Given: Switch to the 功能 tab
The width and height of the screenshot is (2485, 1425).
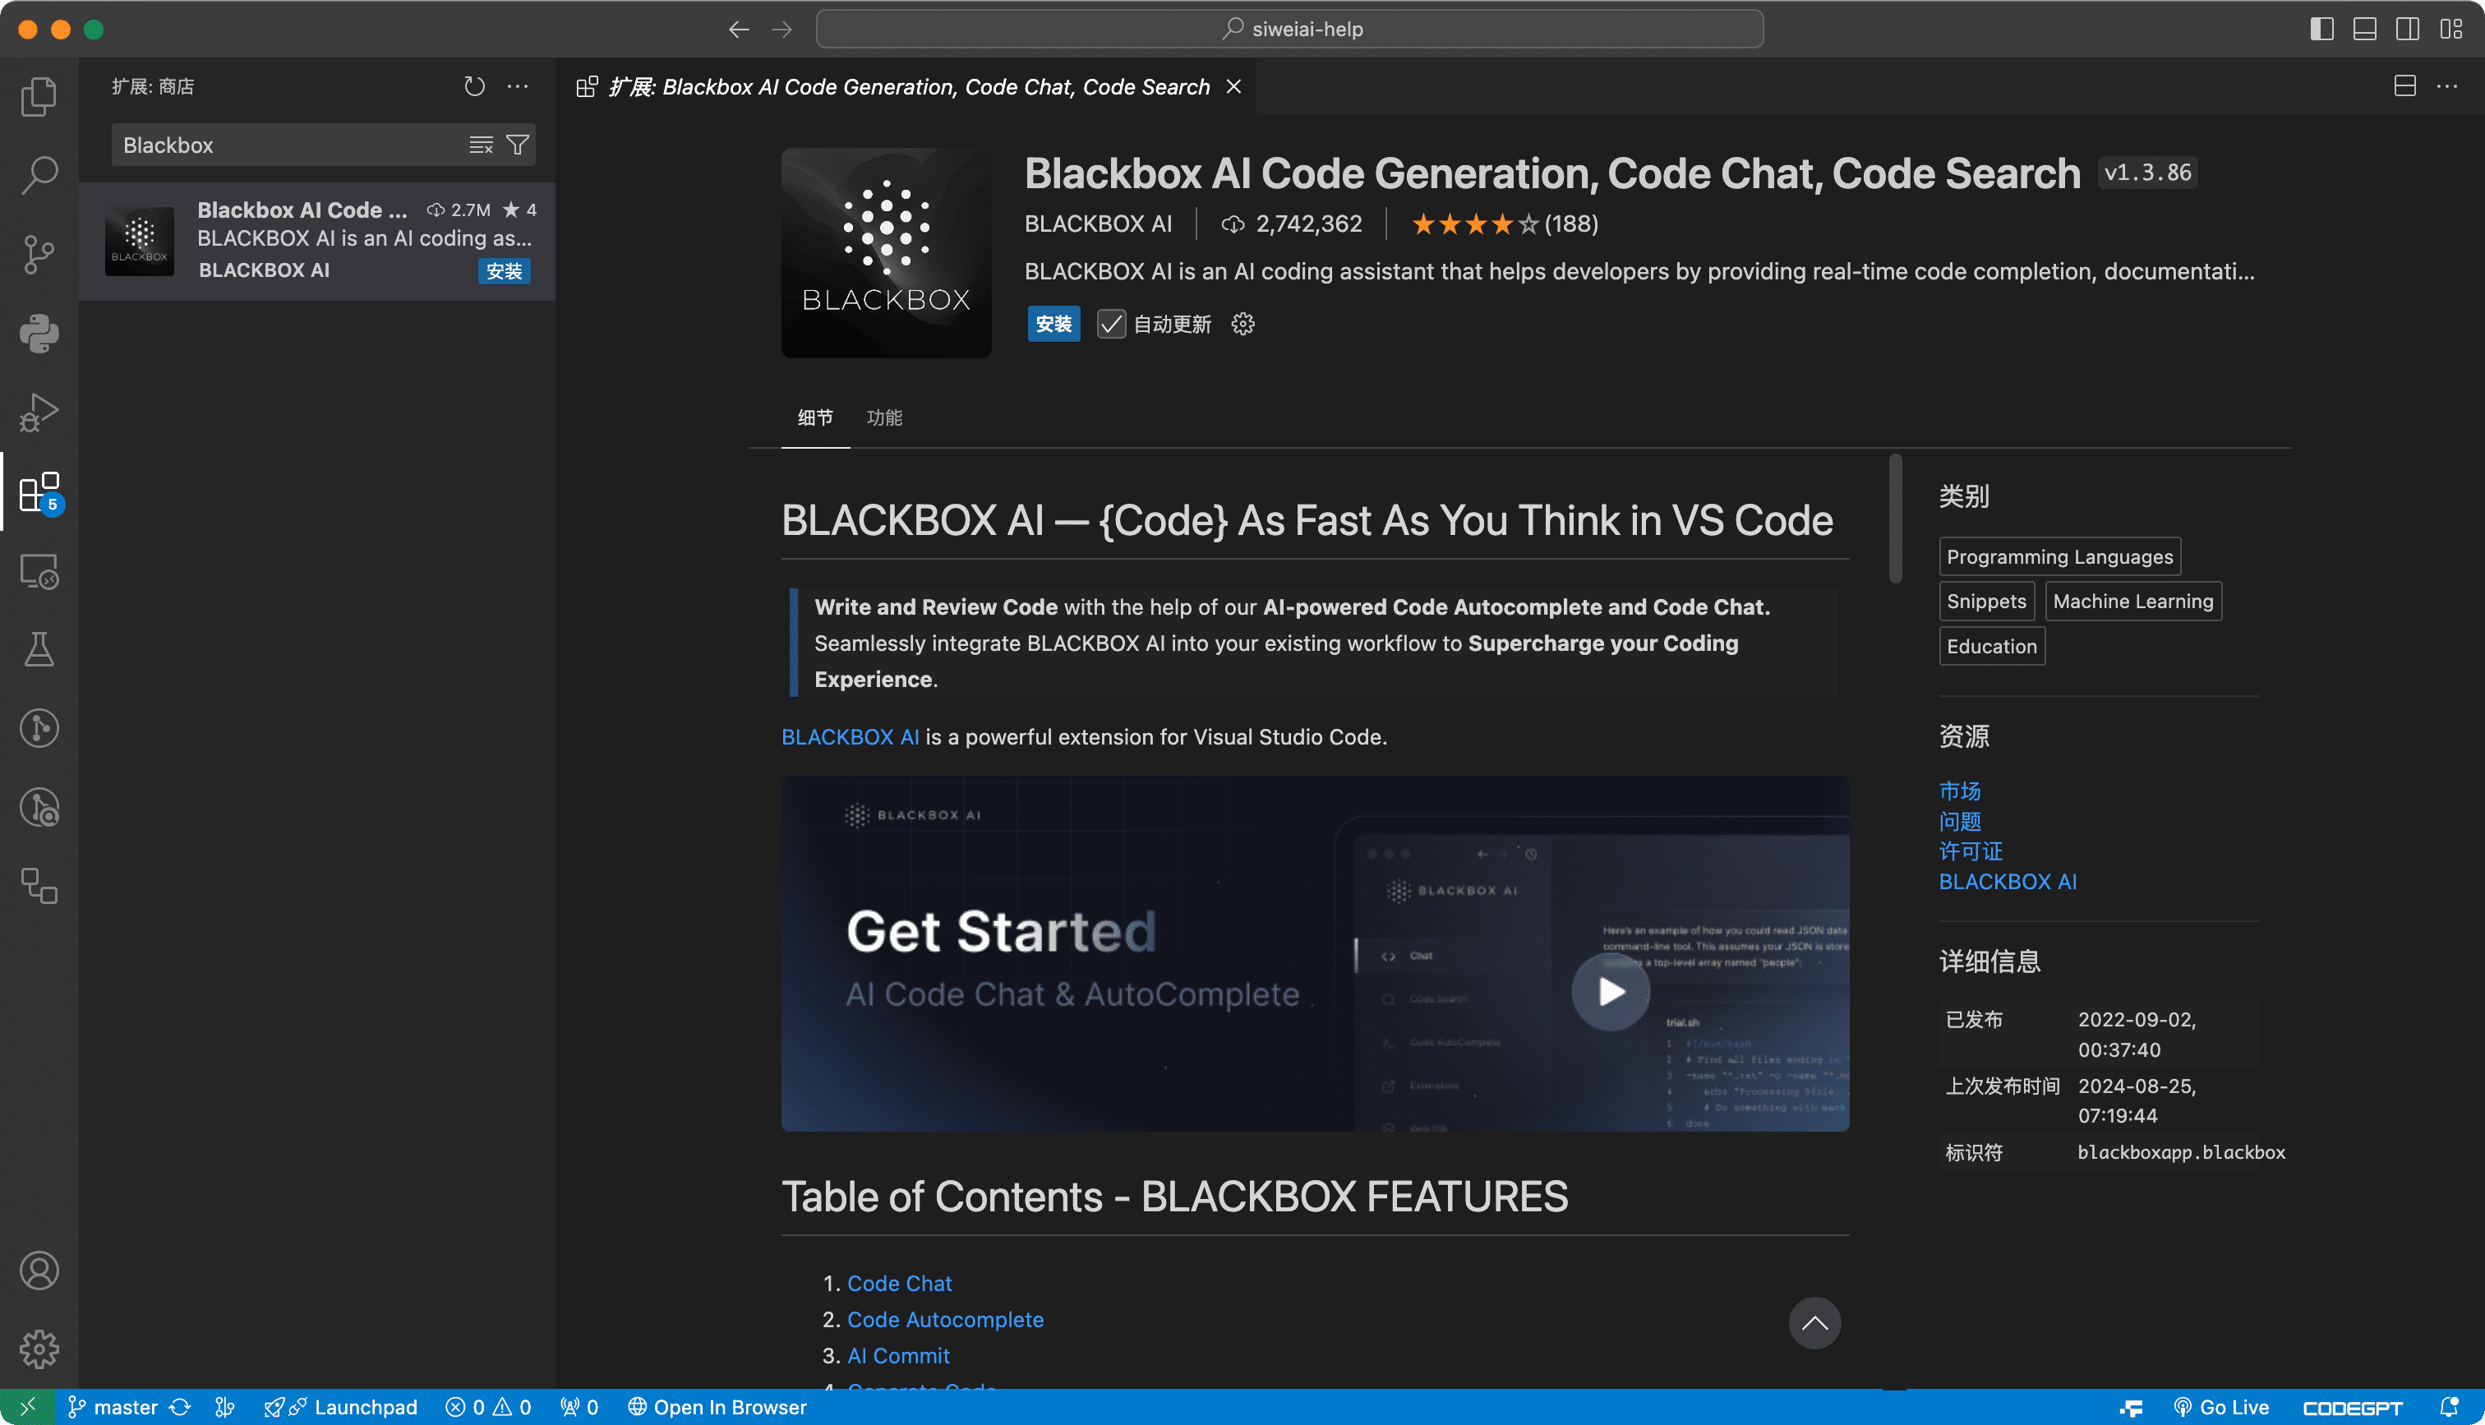Looking at the screenshot, I should tap(885, 418).
